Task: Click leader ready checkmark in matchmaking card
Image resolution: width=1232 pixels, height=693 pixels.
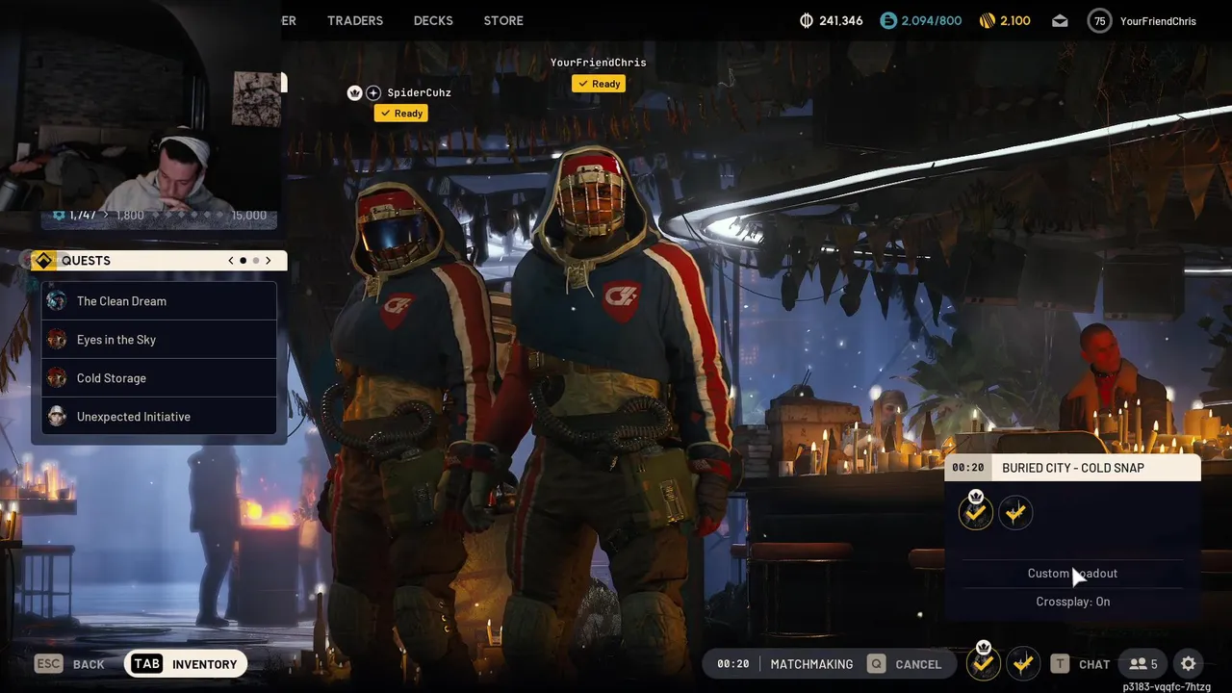Action: click(x=976, y=512)
